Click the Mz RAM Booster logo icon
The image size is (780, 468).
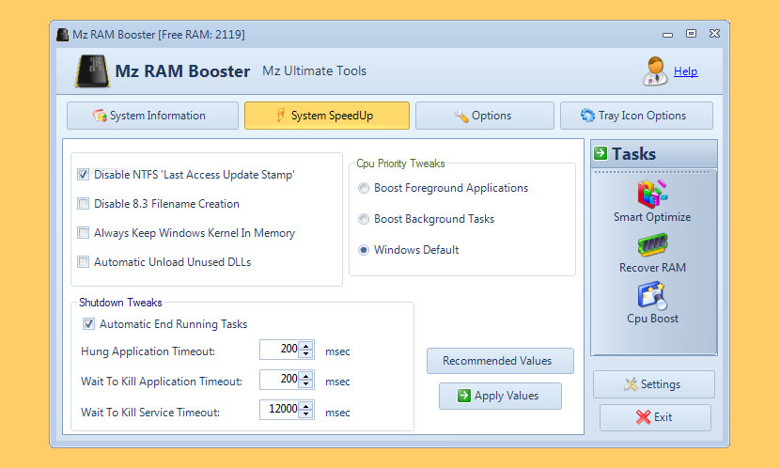click(x=89, y=71)
